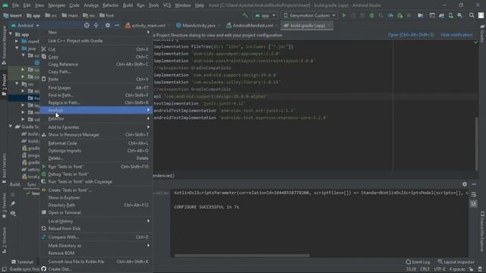This screenshot has width=486, height=273.
Task: Click the Open Project Structure link
Action: click(x=411, y=35)
